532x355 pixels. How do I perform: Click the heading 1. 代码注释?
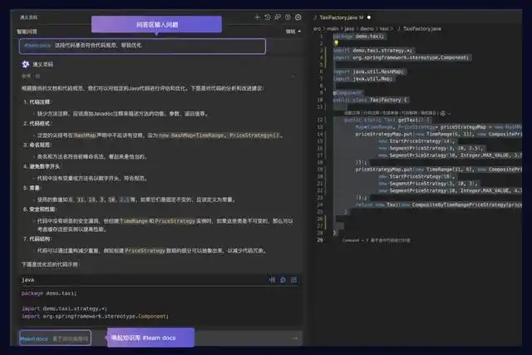[x=38, y=102]
